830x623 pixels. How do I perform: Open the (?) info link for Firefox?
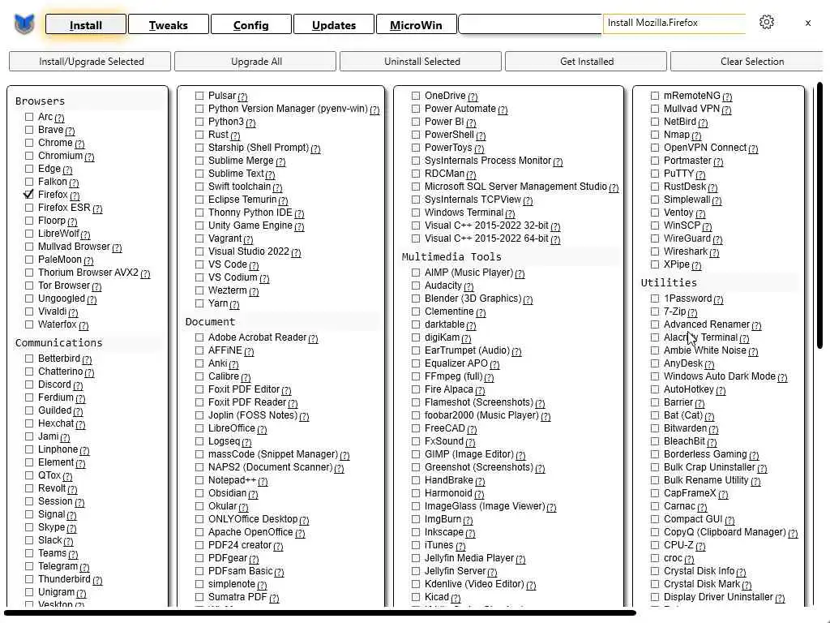[x=75, y=196]
